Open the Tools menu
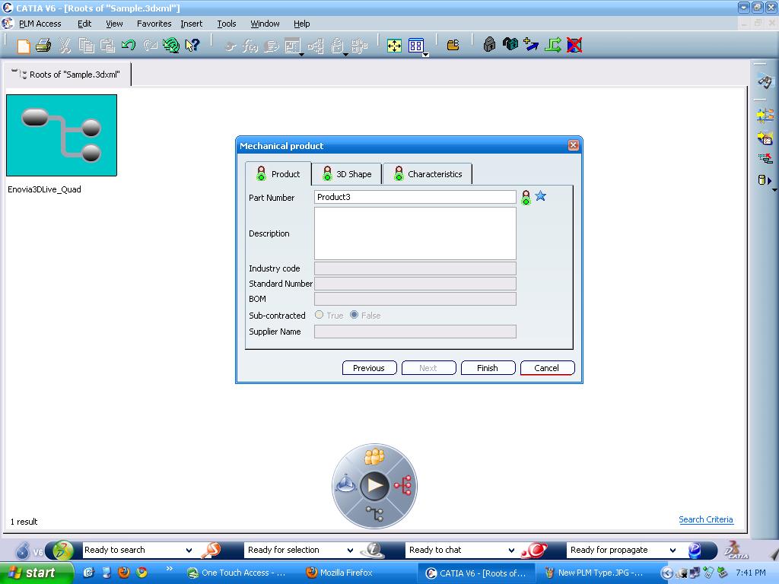 (x=227, y=24)
